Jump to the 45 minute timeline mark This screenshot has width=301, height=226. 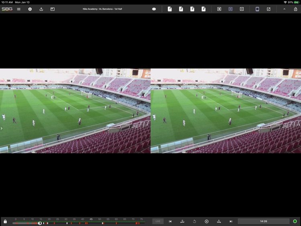(91, 219)
